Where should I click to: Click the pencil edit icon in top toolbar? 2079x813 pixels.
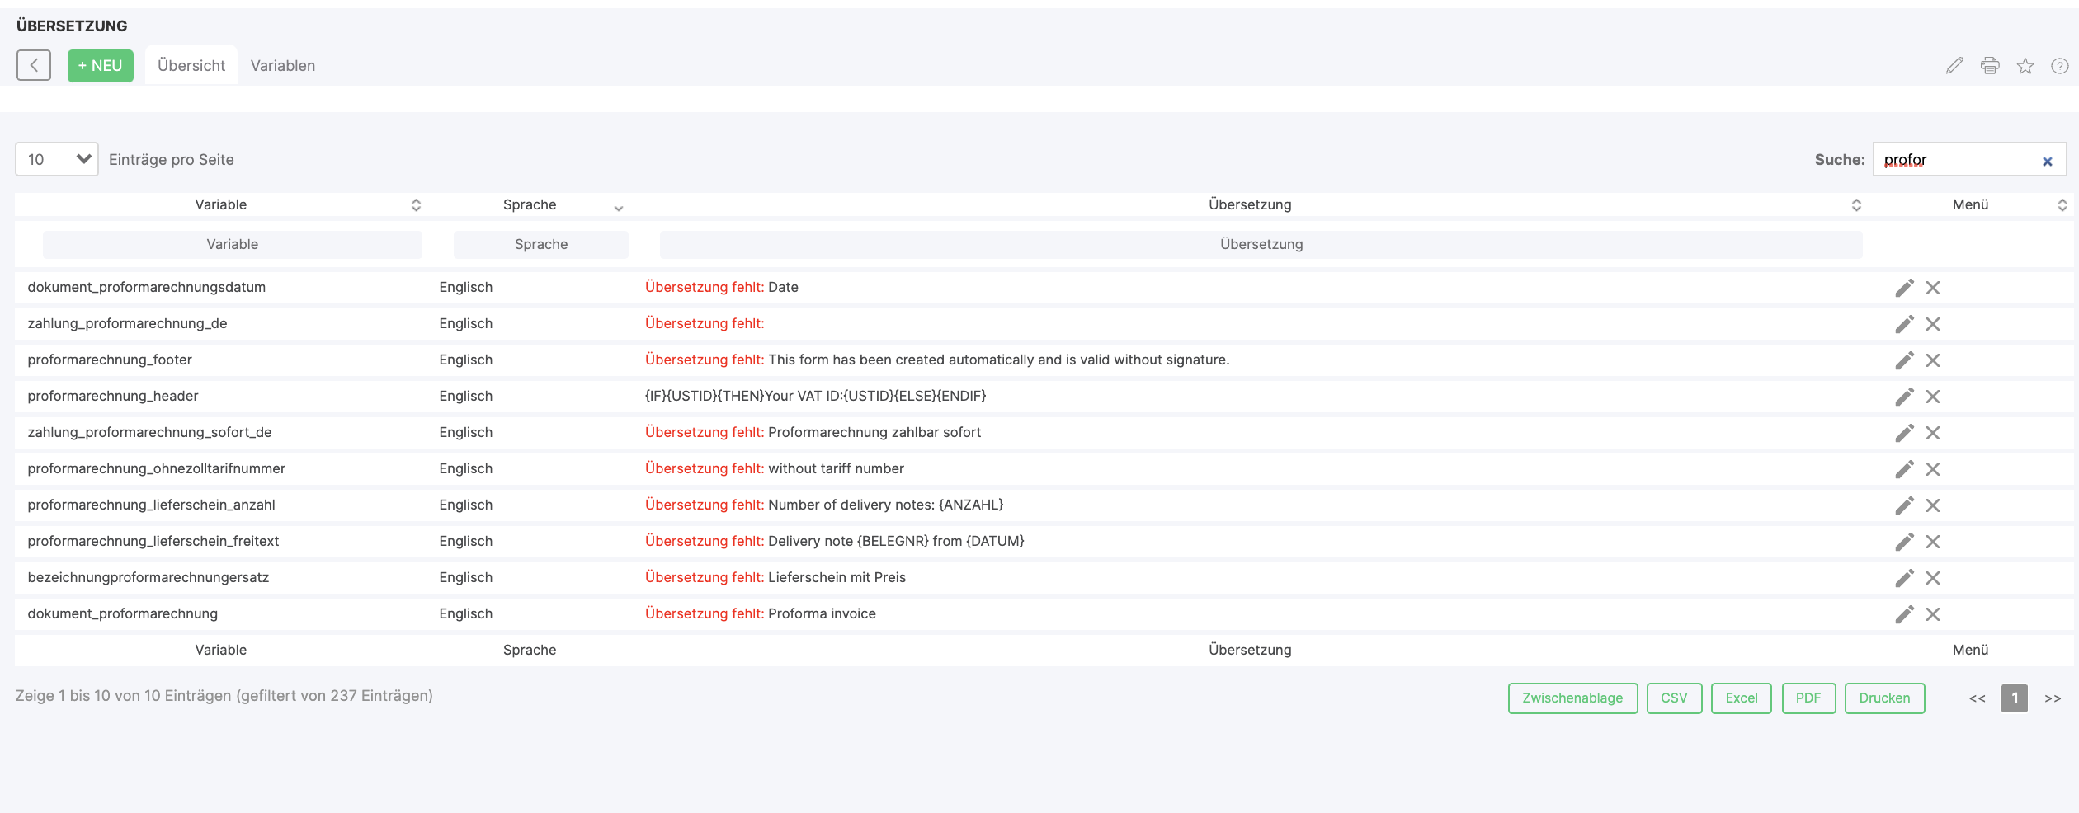click(1954, 66)
